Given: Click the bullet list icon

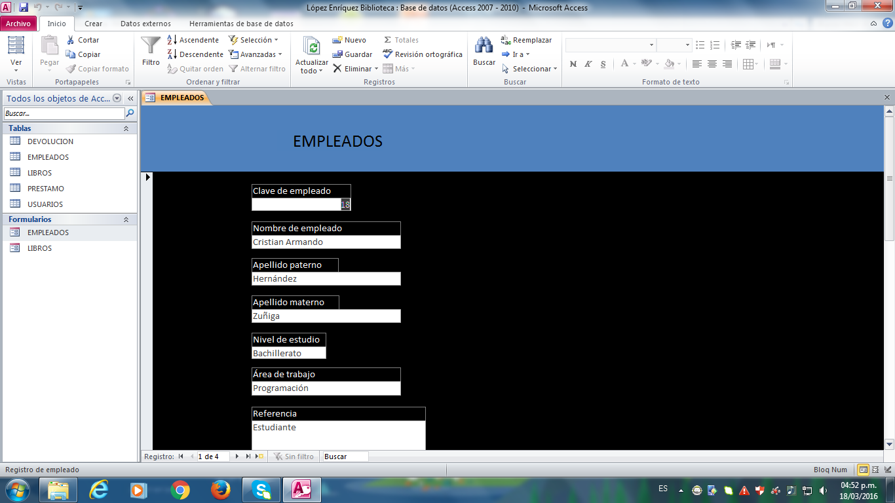Looking at the screenshot, I should click(700, 45).
